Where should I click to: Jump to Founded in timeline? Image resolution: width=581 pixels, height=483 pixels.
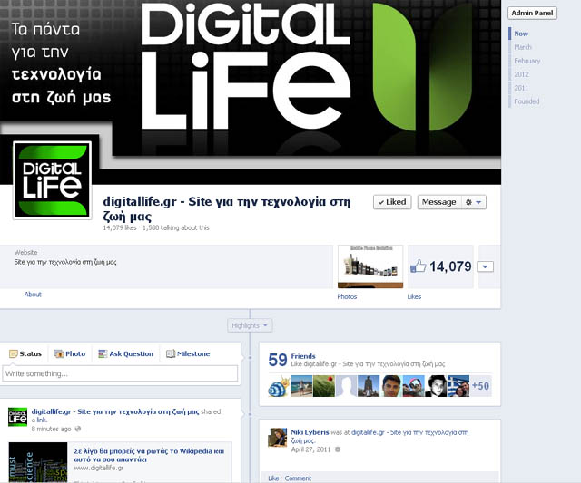pyautogui.click(x=527, y=101)
